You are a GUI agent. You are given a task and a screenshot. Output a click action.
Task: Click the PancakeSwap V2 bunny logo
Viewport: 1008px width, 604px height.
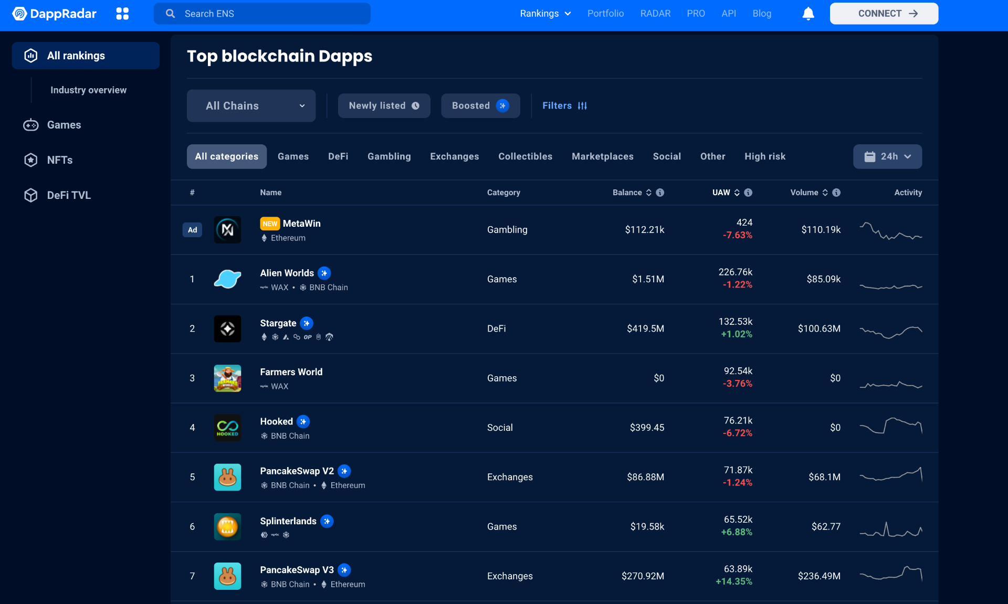(x=227, y=477)
